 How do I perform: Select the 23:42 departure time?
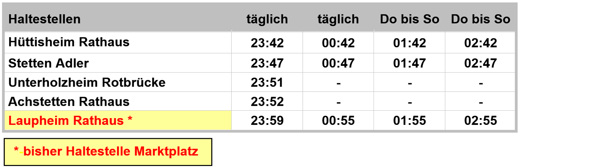[x=267, y=43]
